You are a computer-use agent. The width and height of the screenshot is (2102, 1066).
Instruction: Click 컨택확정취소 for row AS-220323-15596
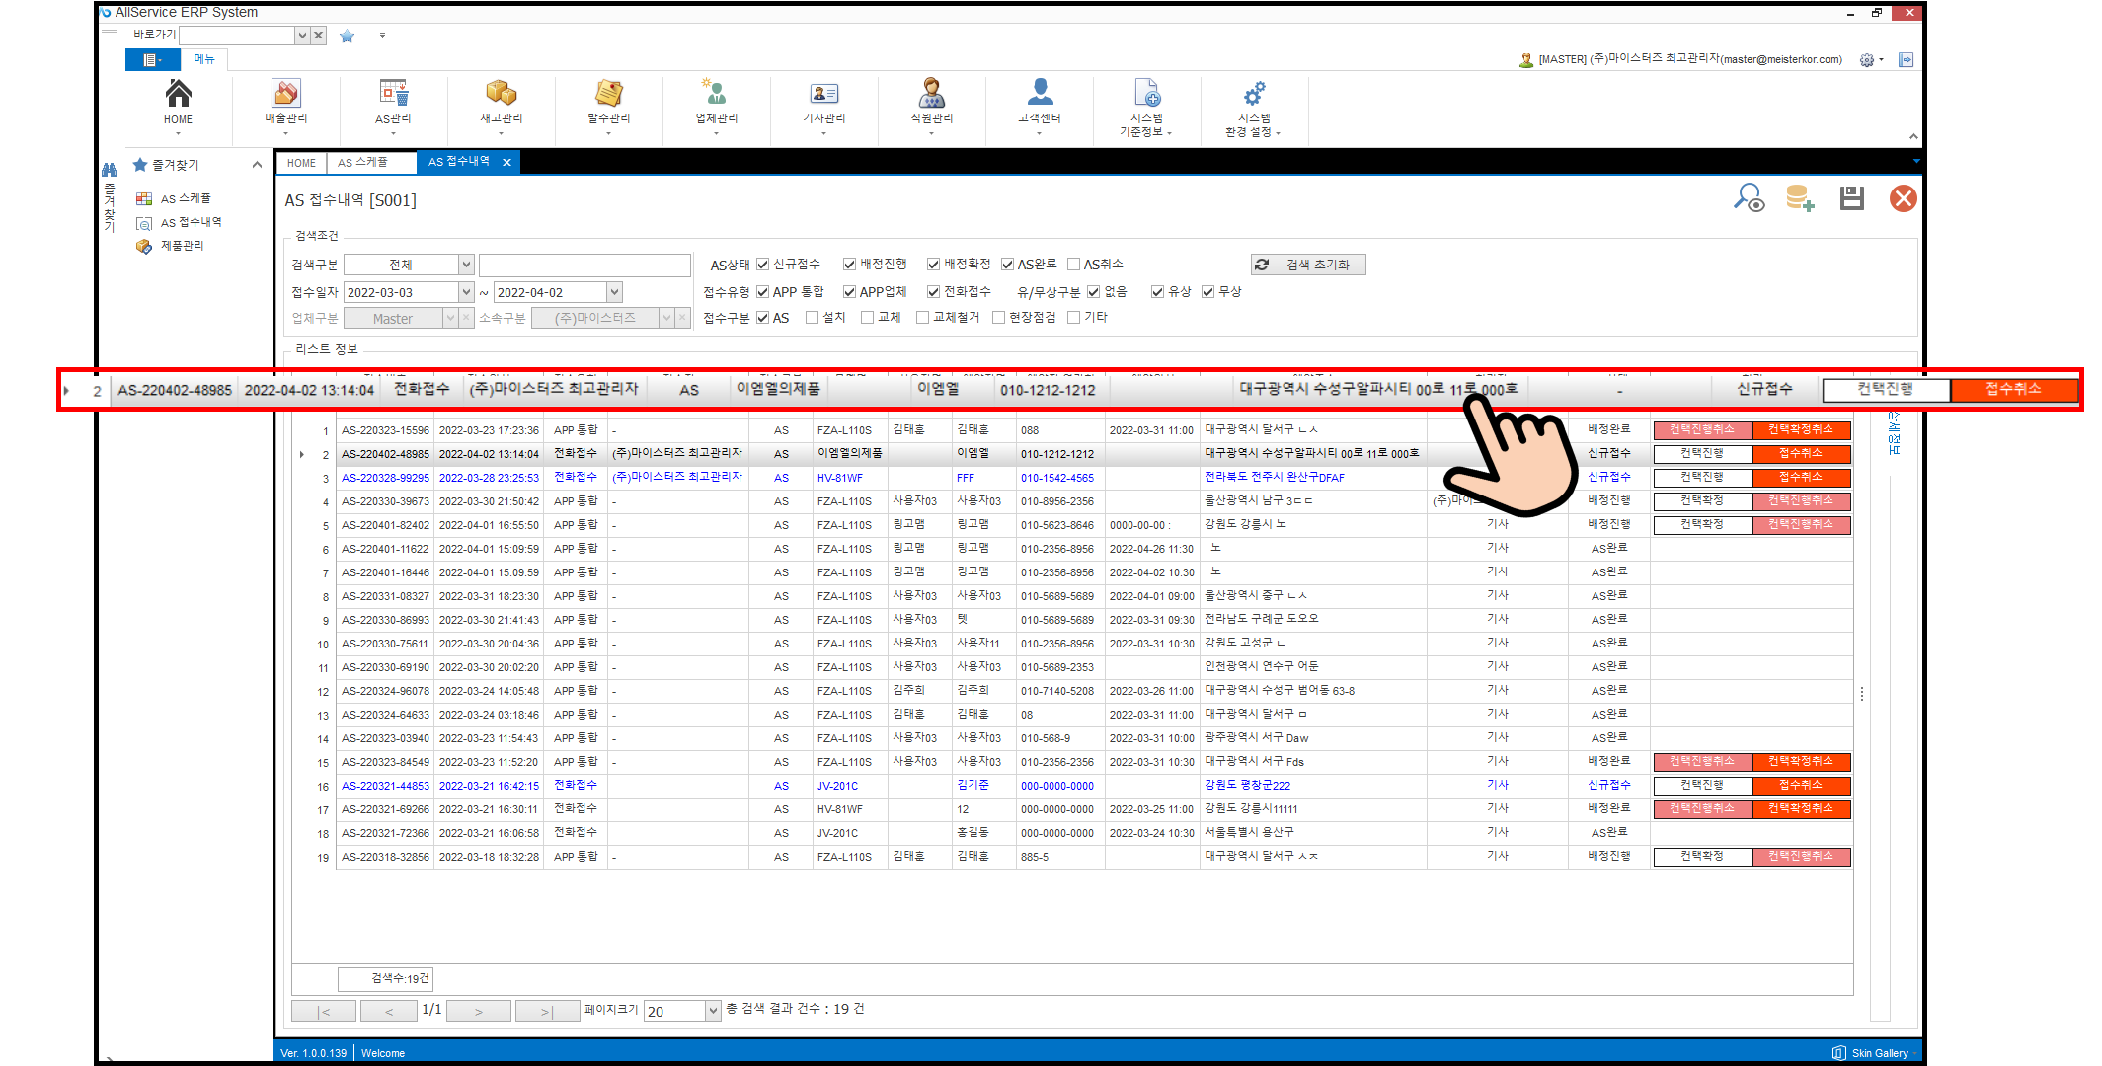click(1801, 430)
